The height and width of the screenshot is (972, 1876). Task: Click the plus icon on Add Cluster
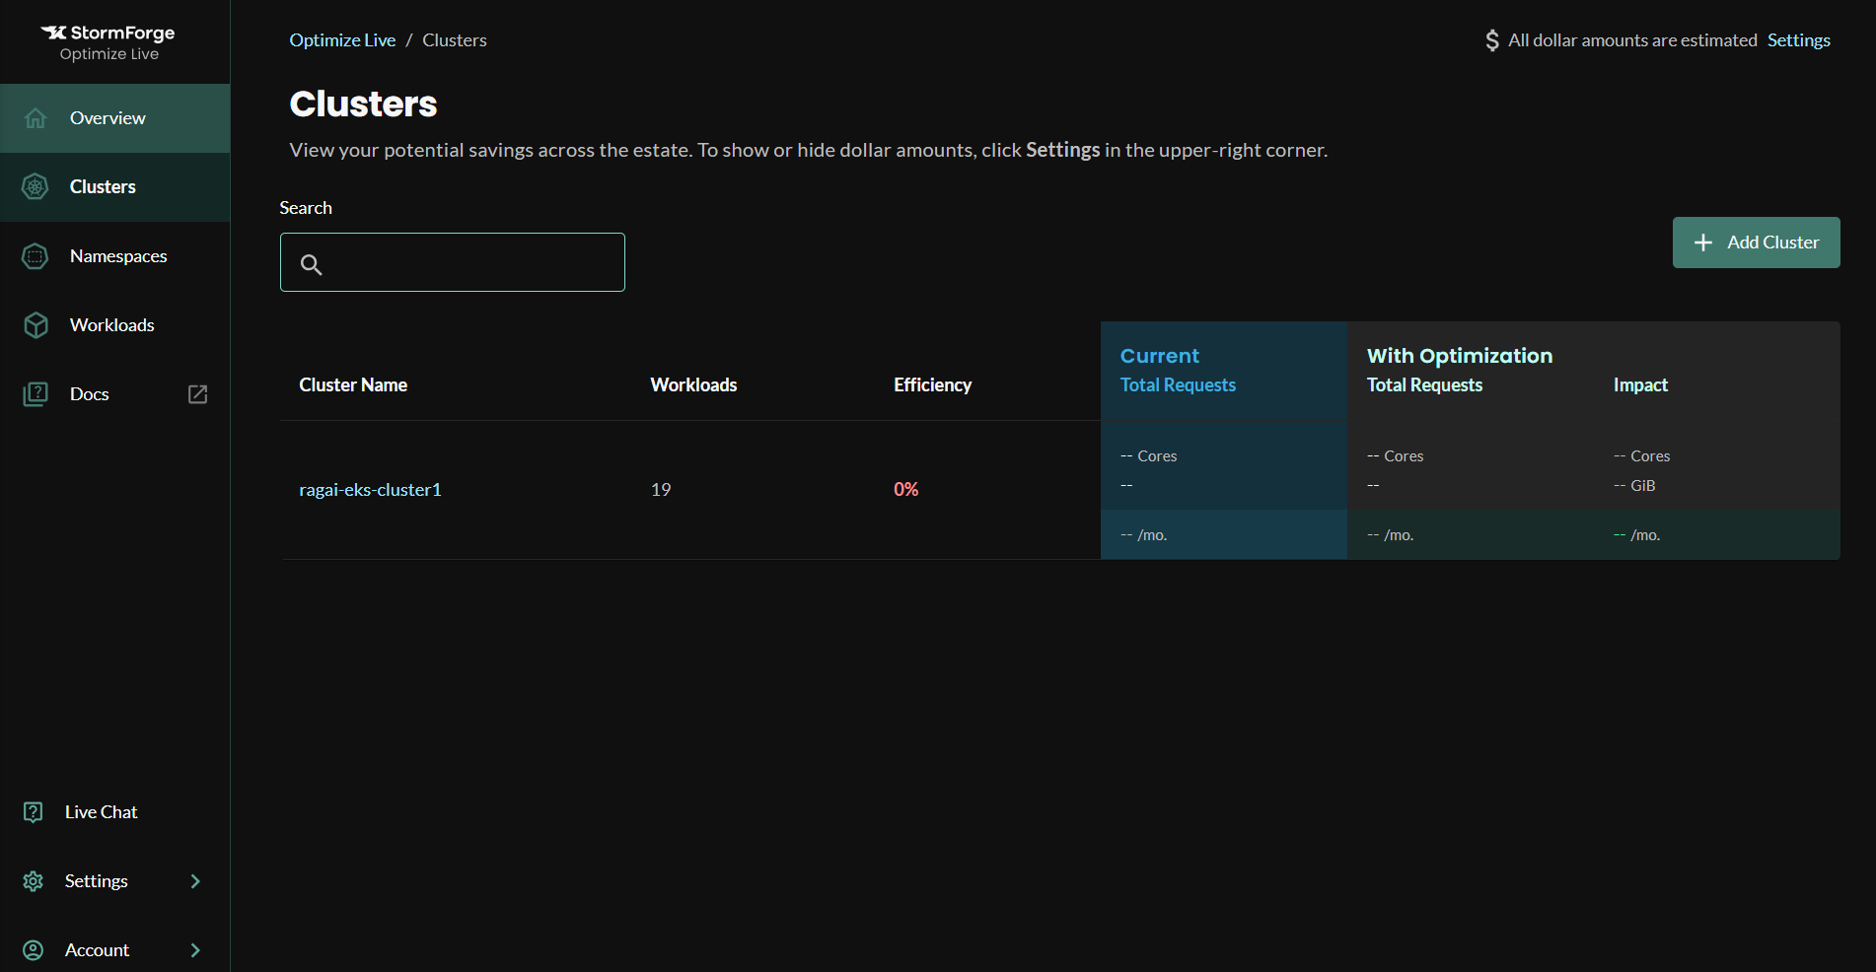[x=1703, y=243]
